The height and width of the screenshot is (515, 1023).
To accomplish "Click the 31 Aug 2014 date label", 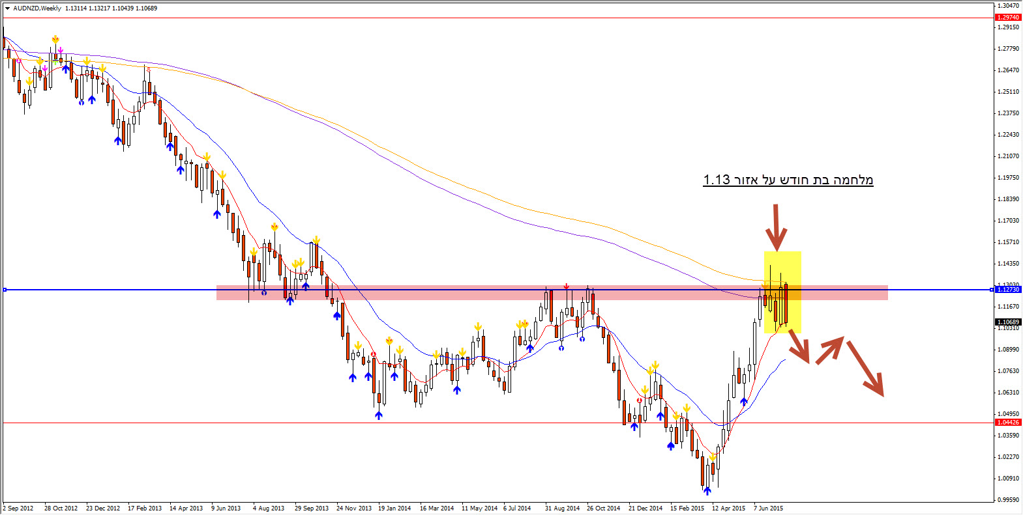I will pos(562,508).
